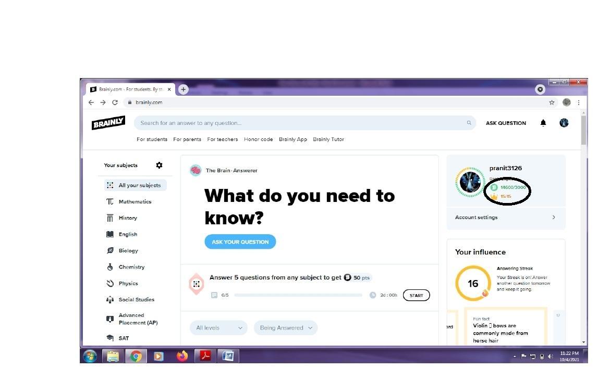Open File Explorer from taskbar

113,356
